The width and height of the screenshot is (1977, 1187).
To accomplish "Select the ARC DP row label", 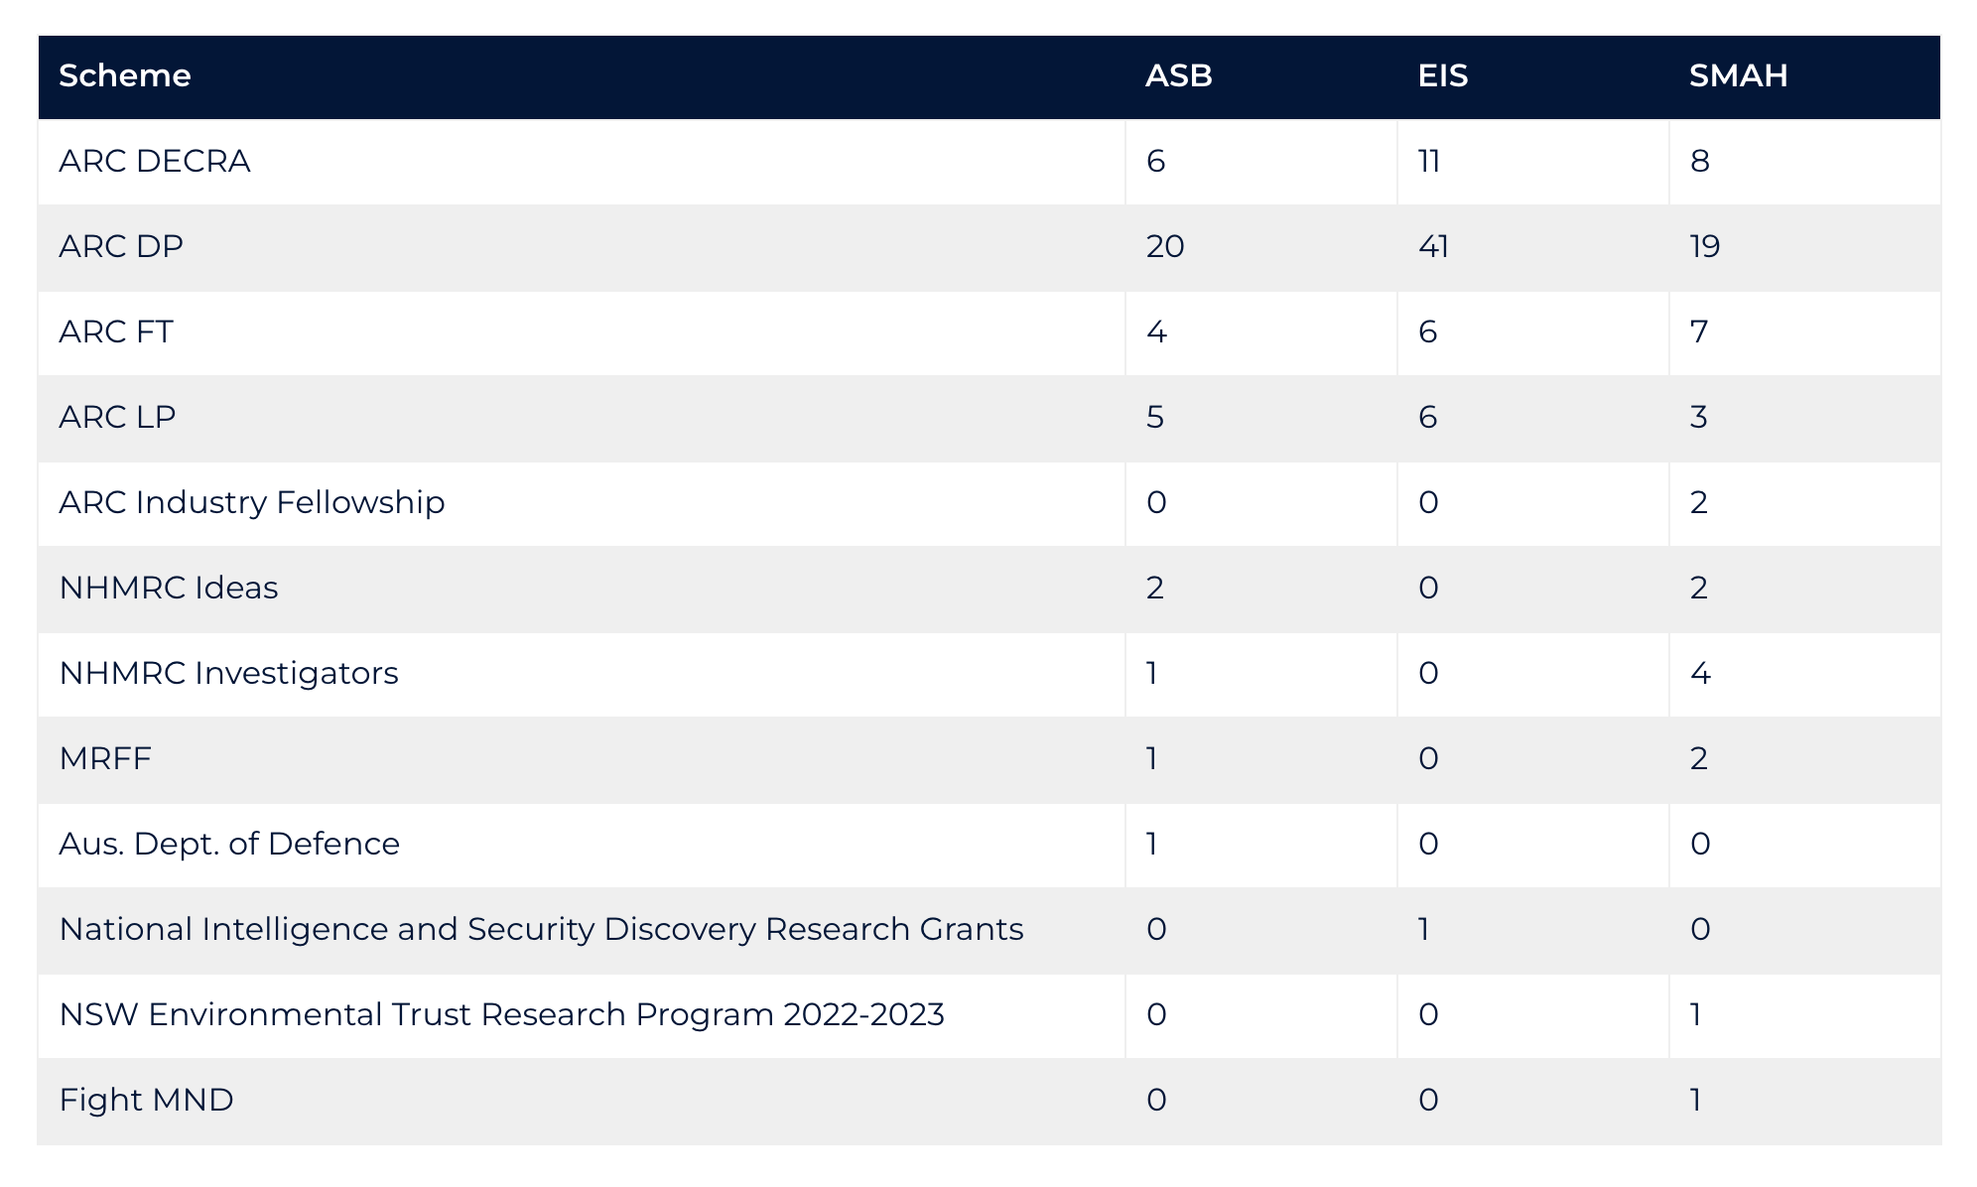I will point(121,246).
